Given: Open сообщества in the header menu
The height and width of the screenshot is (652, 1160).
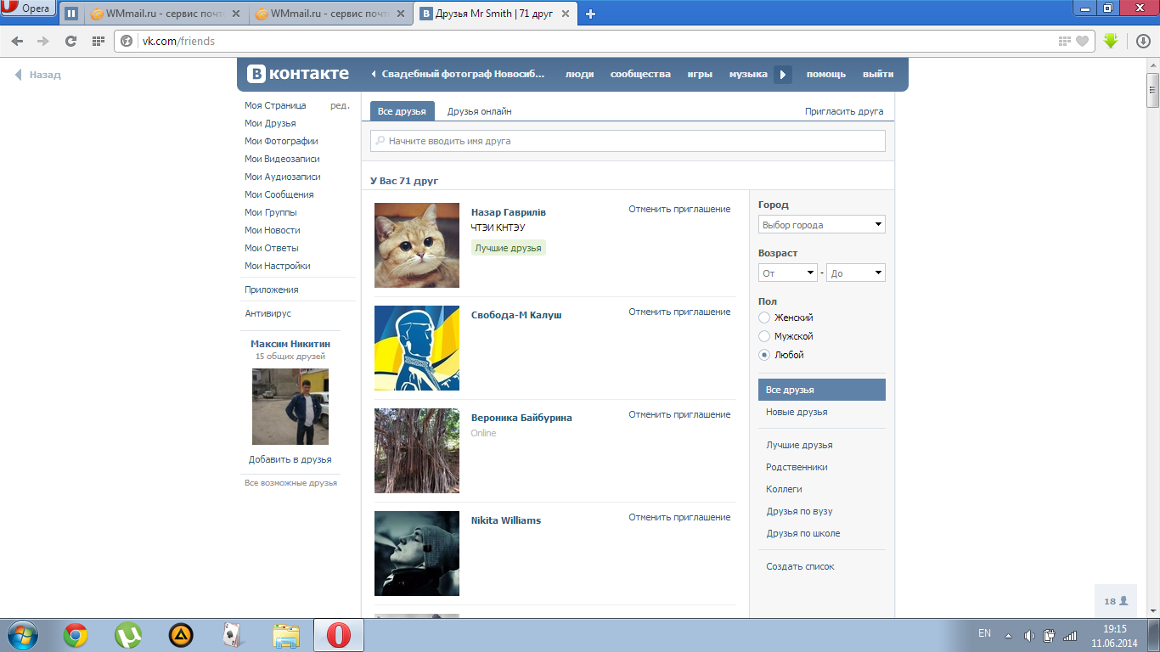Looking at the screenshot, I should click(x=640, y=74).
